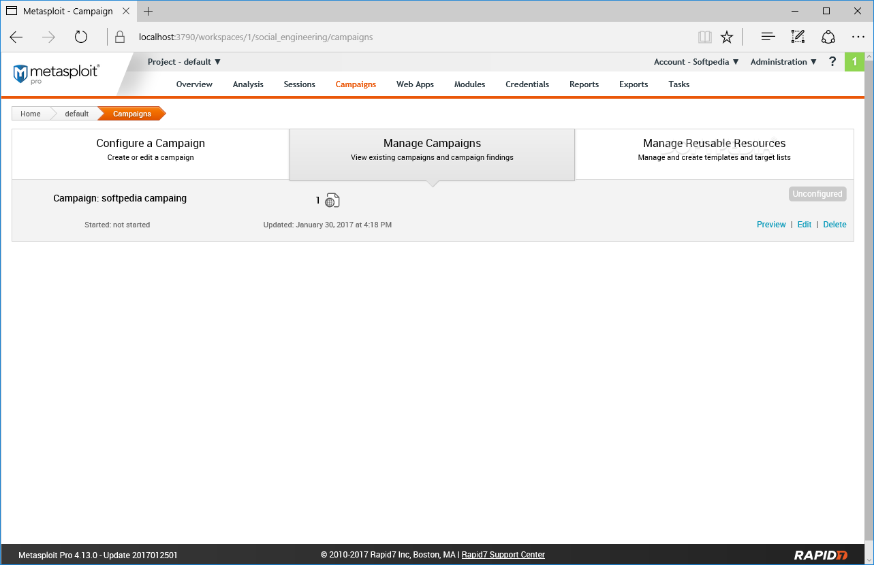This screenshot has height=565, width=874.
Task: Go back using the browser back arrow
Action: (x=16, y=37)
